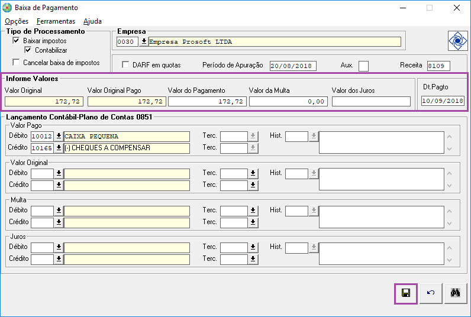
Task: Toggle Baixar impostos checkbox
Action: 16,41
